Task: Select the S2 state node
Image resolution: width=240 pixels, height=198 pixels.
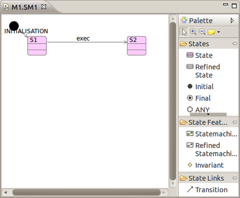Action: tap(137, 46)
